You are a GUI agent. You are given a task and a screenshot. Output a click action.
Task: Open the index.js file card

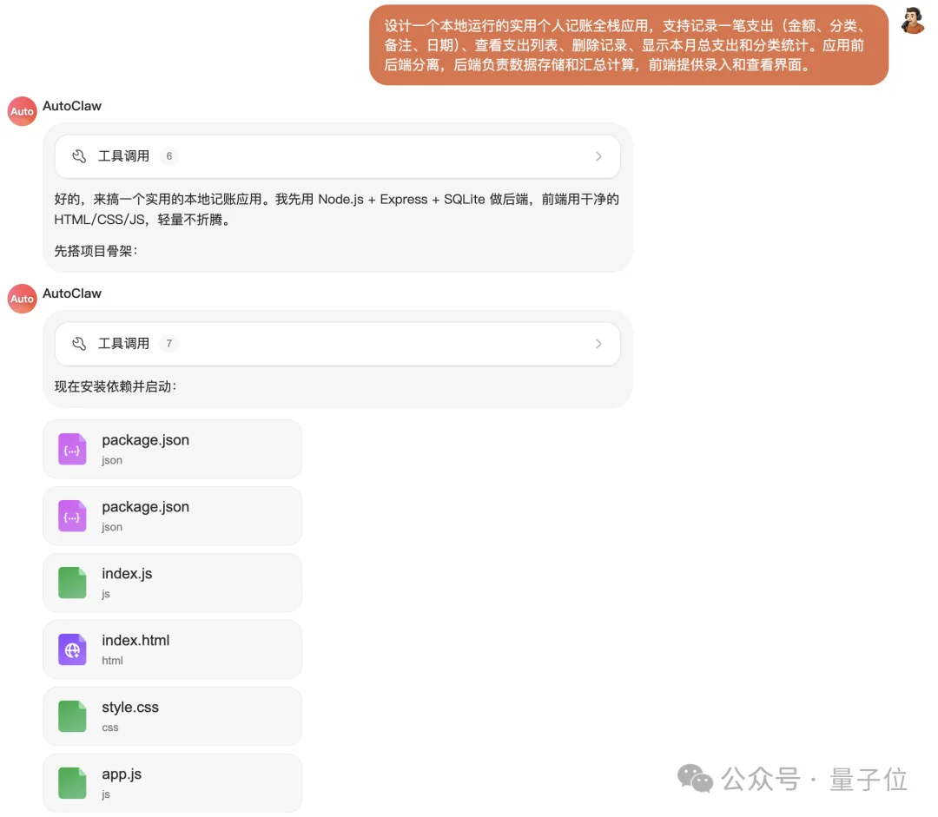pyautogui.click(x=172, y=582)
